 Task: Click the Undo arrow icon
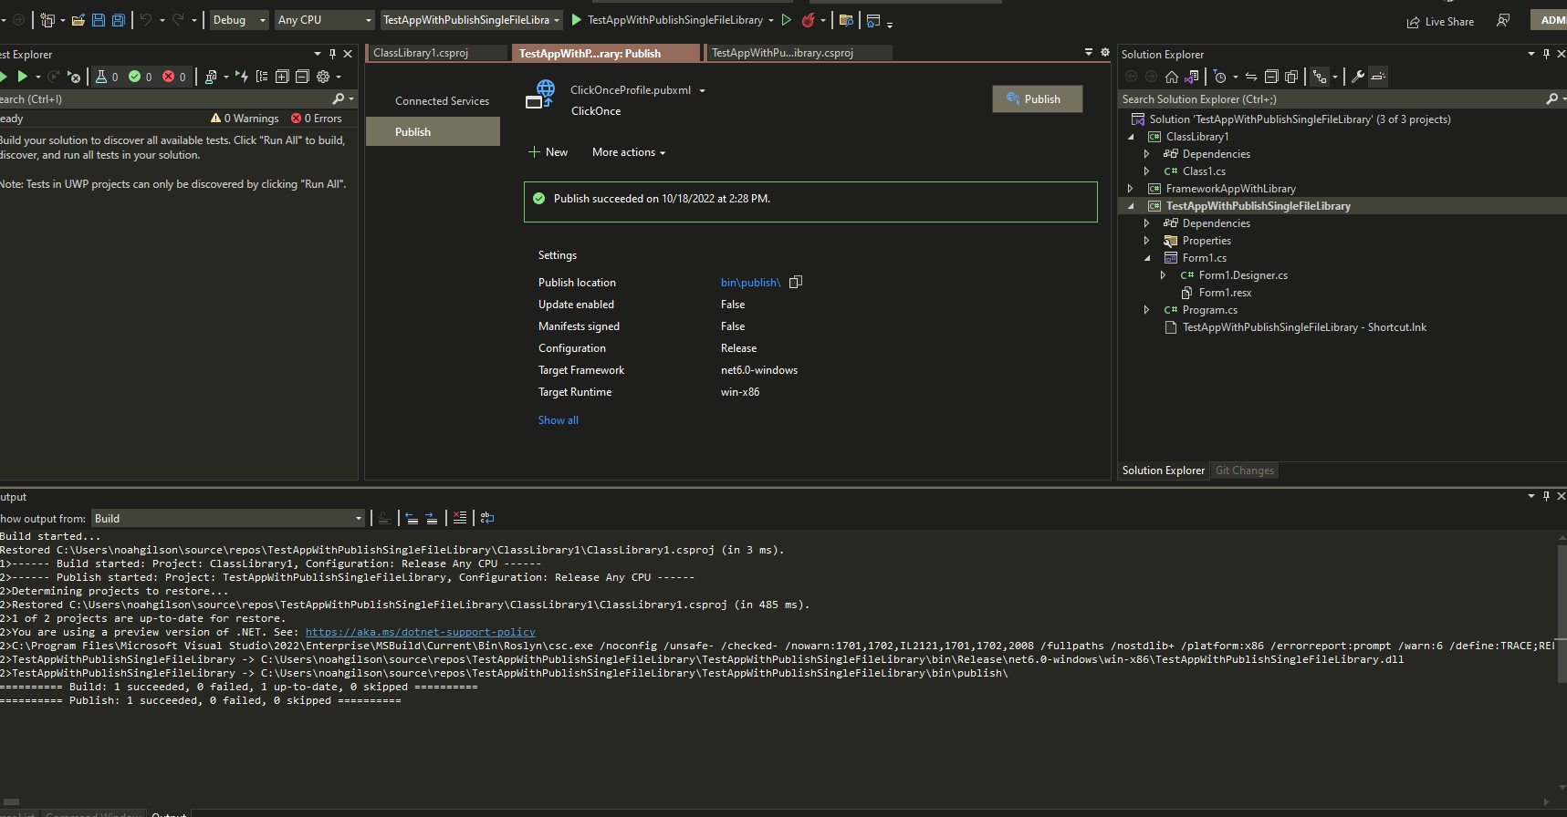pos(146,20)
